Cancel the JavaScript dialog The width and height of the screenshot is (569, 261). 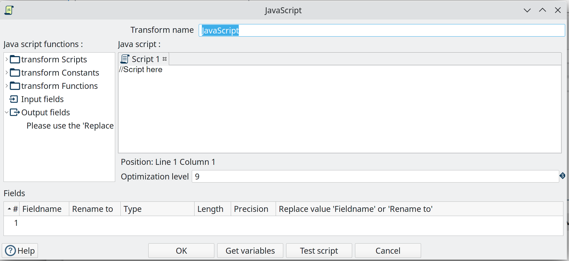388,251
